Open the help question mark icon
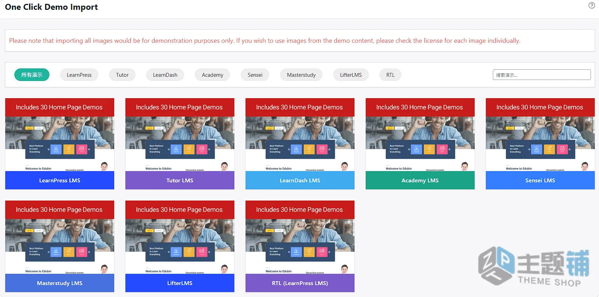The width and height of the screenshot is (599, 297). coord(592,5)
